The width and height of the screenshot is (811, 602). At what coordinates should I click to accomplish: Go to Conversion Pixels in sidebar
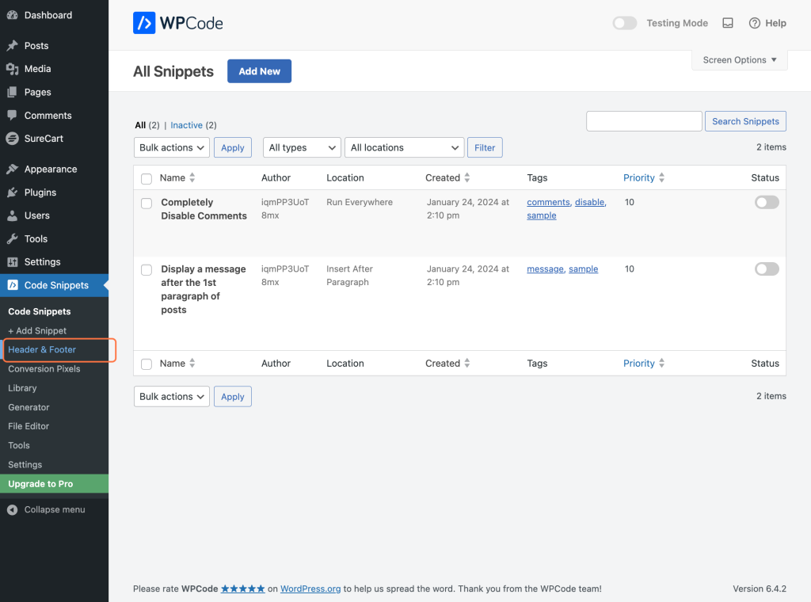point(44,369)
